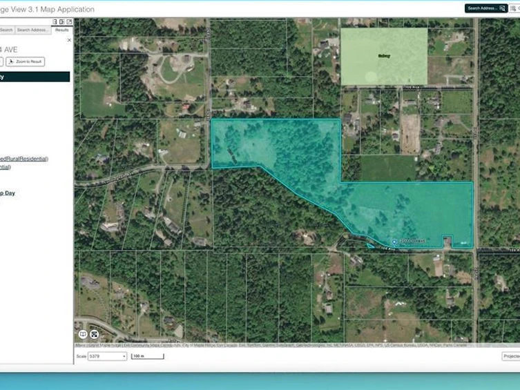Click the split panel view icon
Viewport: 520px width, 390px height.
(62, 22)
